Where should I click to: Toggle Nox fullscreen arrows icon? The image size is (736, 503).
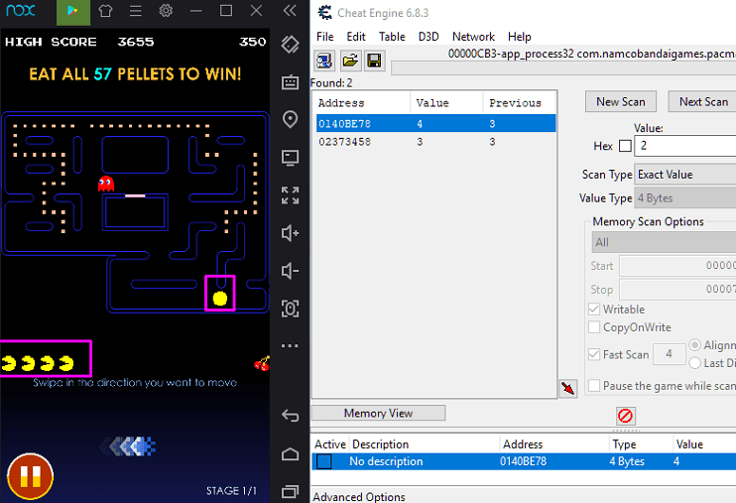pos(290,194)
